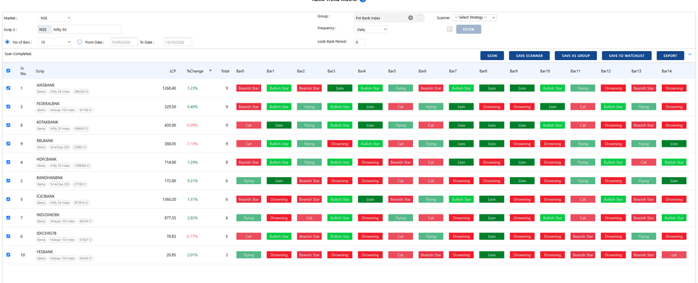Click the Nifty 50 Index tag under KOTAKBANK
This screenshot has height=283, width=698.
pyautogui.click(x=59, y=129)
